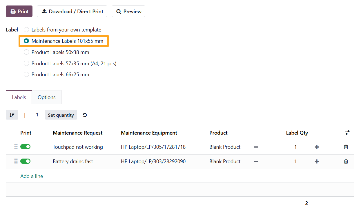Viewport: 359px width, 212px height.
Task: Click Maintenance Request column header
Action: (78, 133)
